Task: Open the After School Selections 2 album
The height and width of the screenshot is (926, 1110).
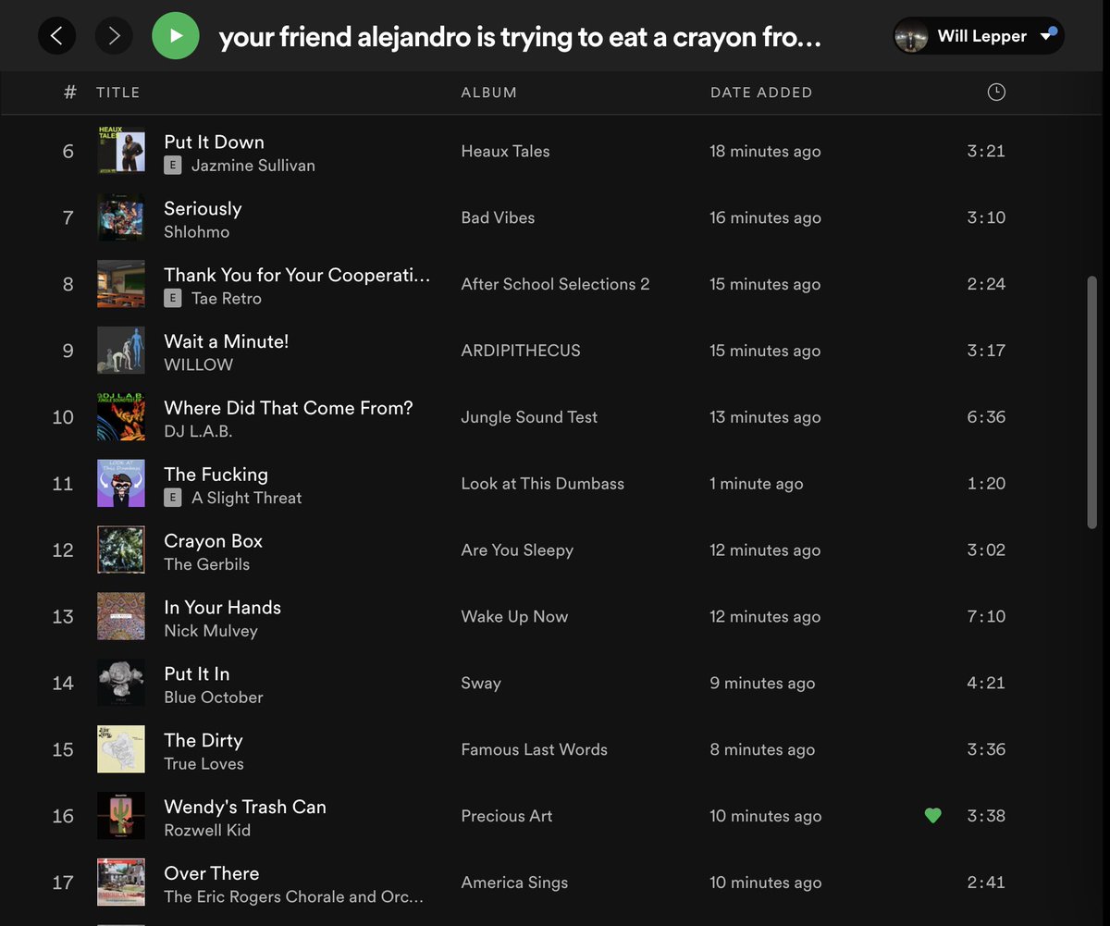Action: tap(556, 285)
